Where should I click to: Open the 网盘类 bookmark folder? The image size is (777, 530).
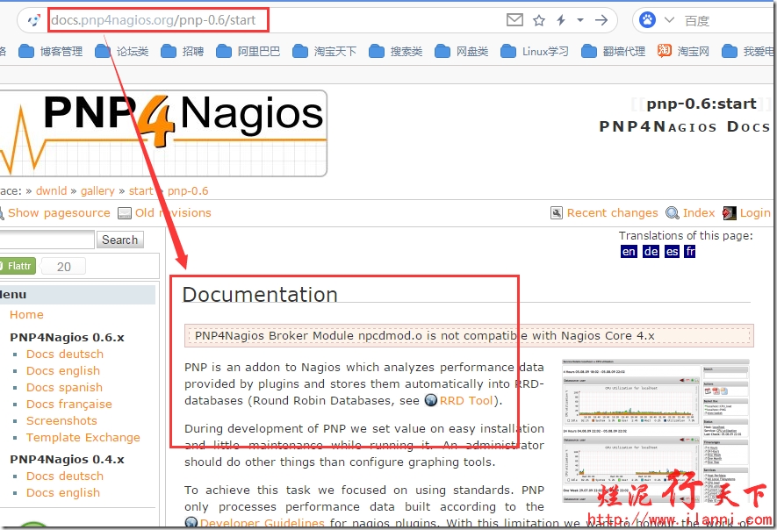click(461, 51)
